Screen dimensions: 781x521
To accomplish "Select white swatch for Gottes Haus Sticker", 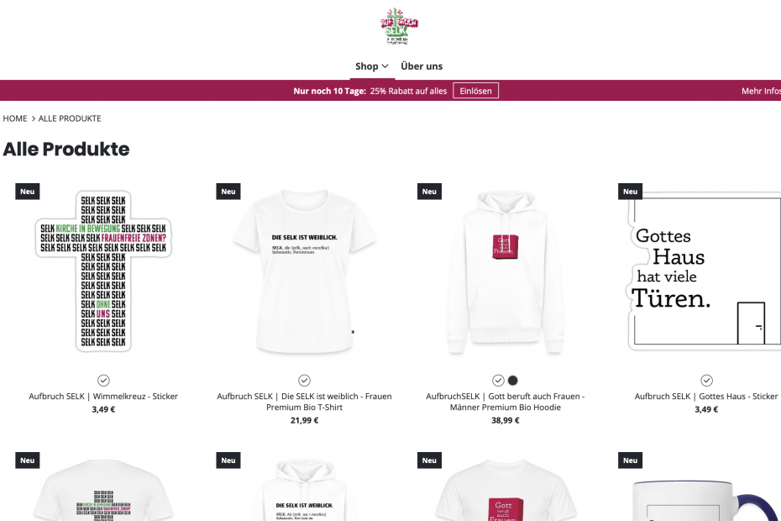I will coord(706,381).
